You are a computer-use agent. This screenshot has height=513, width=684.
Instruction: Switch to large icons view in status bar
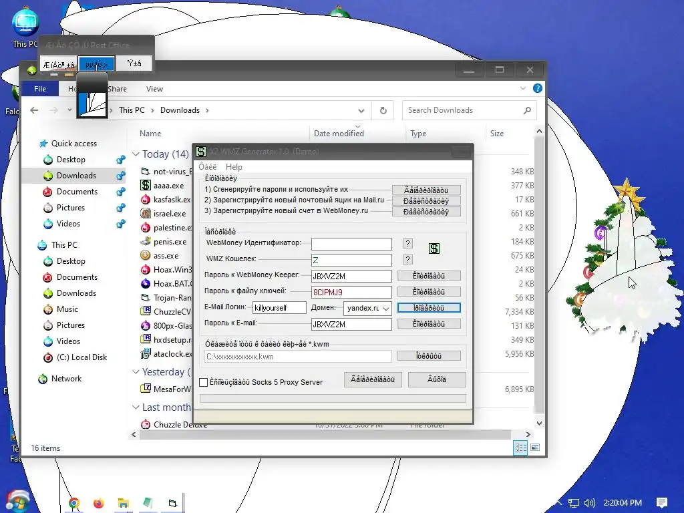pyautogui.click(x=535, y=448)
